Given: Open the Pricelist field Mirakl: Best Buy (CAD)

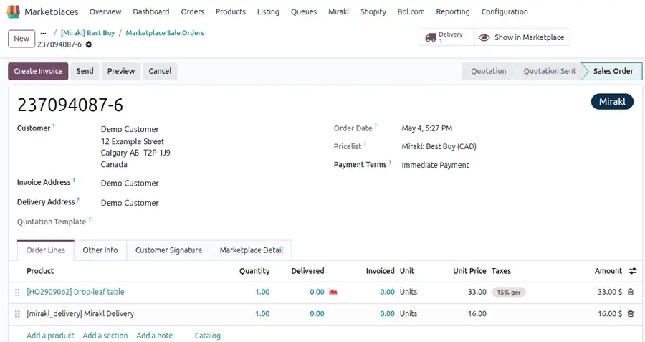Looking at the screenshot, I should point(439,146).
